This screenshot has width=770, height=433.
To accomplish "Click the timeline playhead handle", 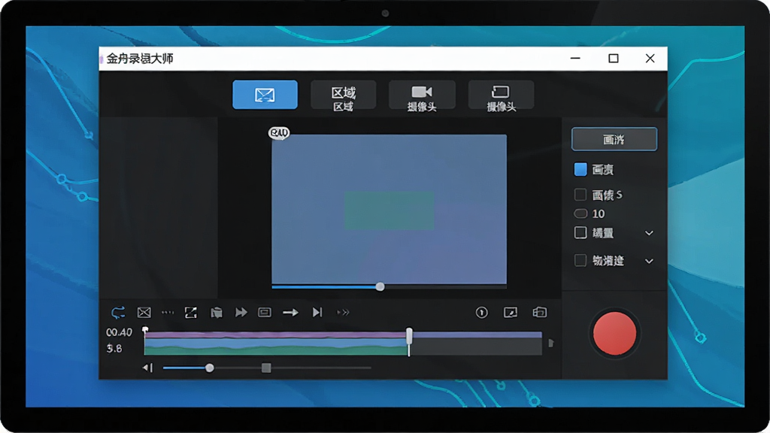I will pos(409,336).
